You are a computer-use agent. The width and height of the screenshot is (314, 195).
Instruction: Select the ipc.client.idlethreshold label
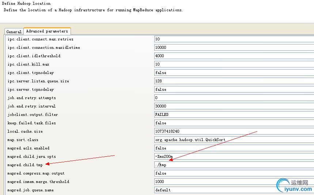point(34,56)
